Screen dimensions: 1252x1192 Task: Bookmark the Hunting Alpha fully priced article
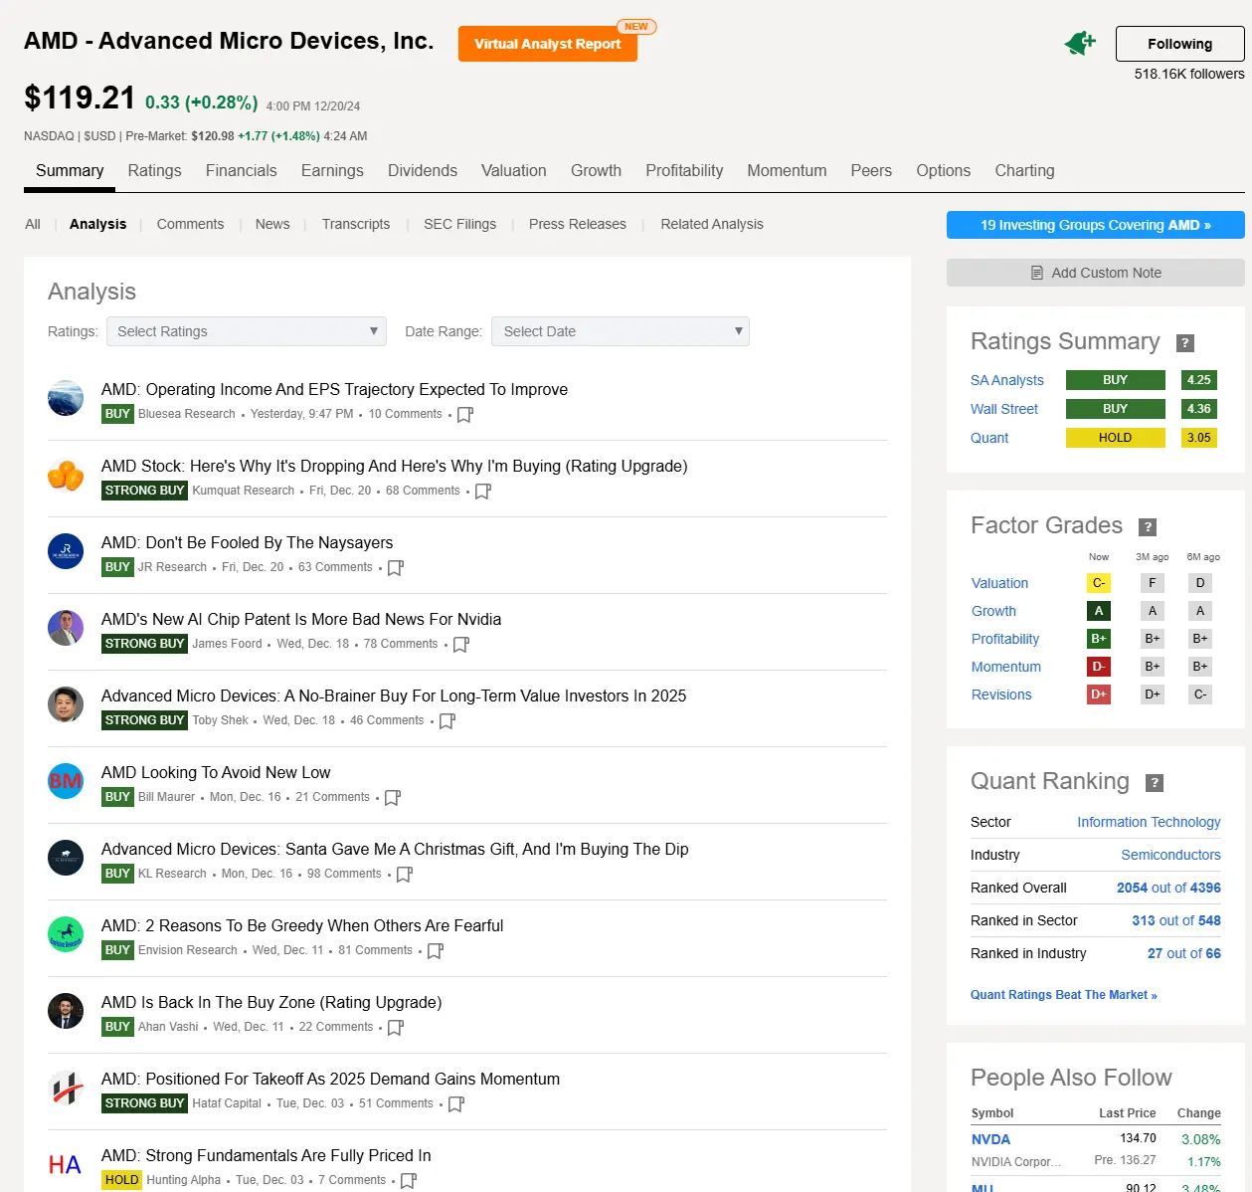coord(409,1181)
